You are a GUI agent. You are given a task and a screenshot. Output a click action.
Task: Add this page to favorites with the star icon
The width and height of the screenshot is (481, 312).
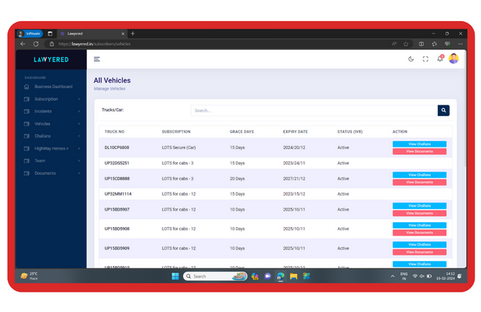pyautogui.click(x=406, y=44)
